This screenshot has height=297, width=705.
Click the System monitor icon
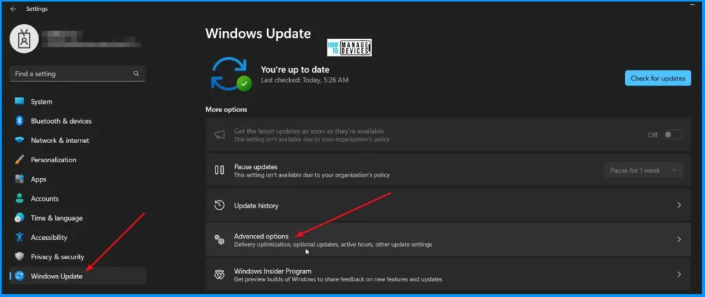19,101
